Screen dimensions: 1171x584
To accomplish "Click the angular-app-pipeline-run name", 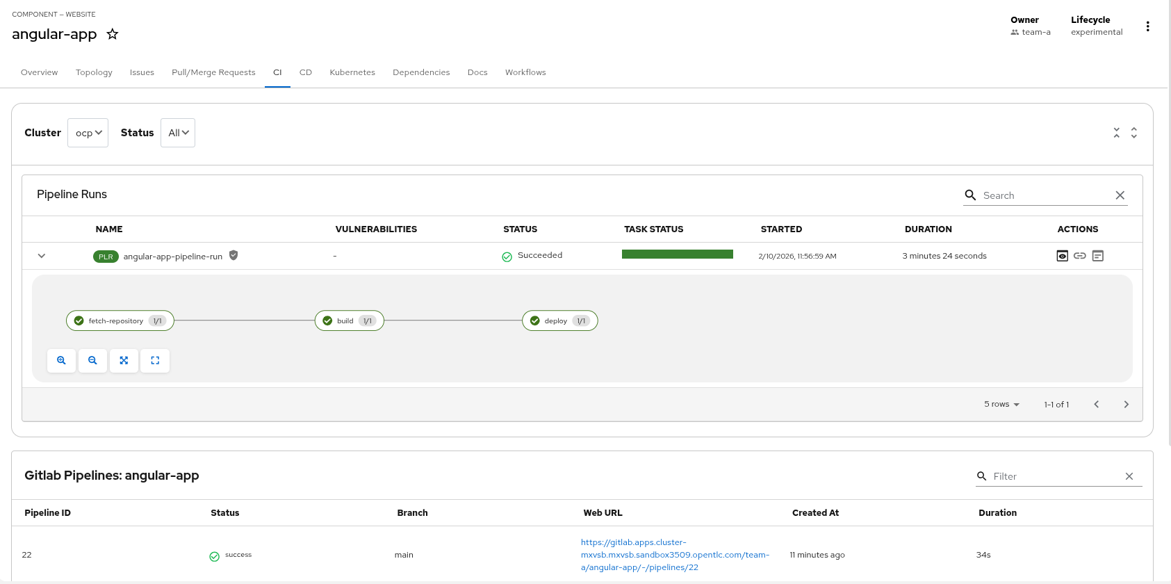I will pos(173,257).
